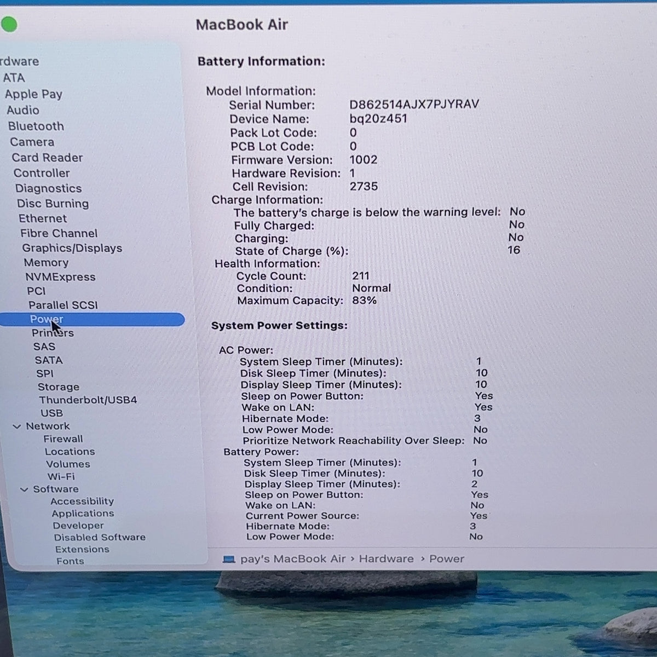This screenshot has height=657, width=657.
Task: Open Graphics/Displays information
Action: (72, 248)
